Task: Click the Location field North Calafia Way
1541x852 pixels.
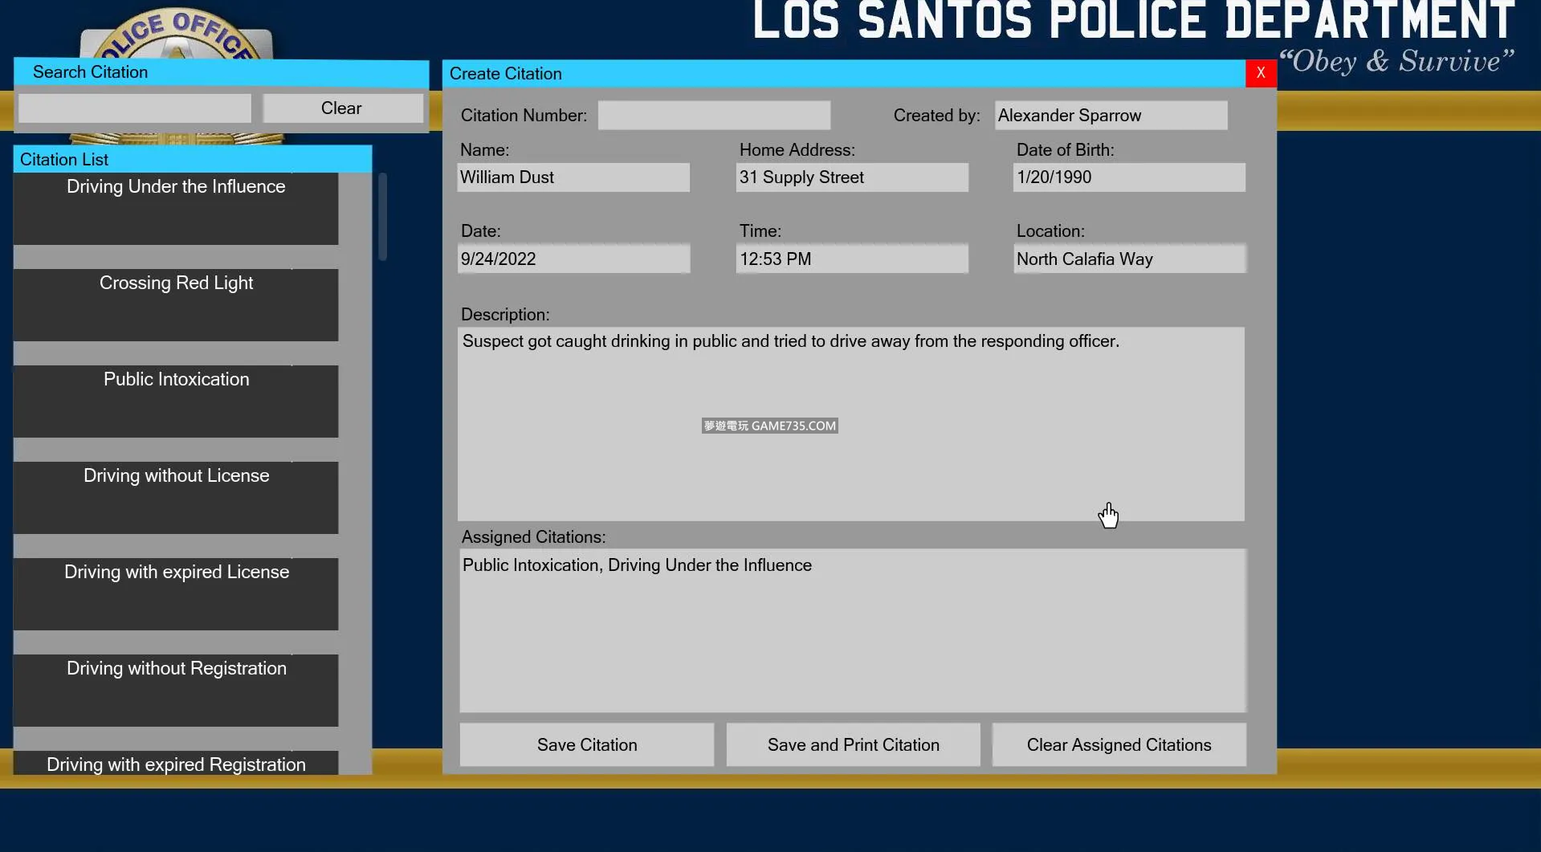Action: click(1128, 259)
